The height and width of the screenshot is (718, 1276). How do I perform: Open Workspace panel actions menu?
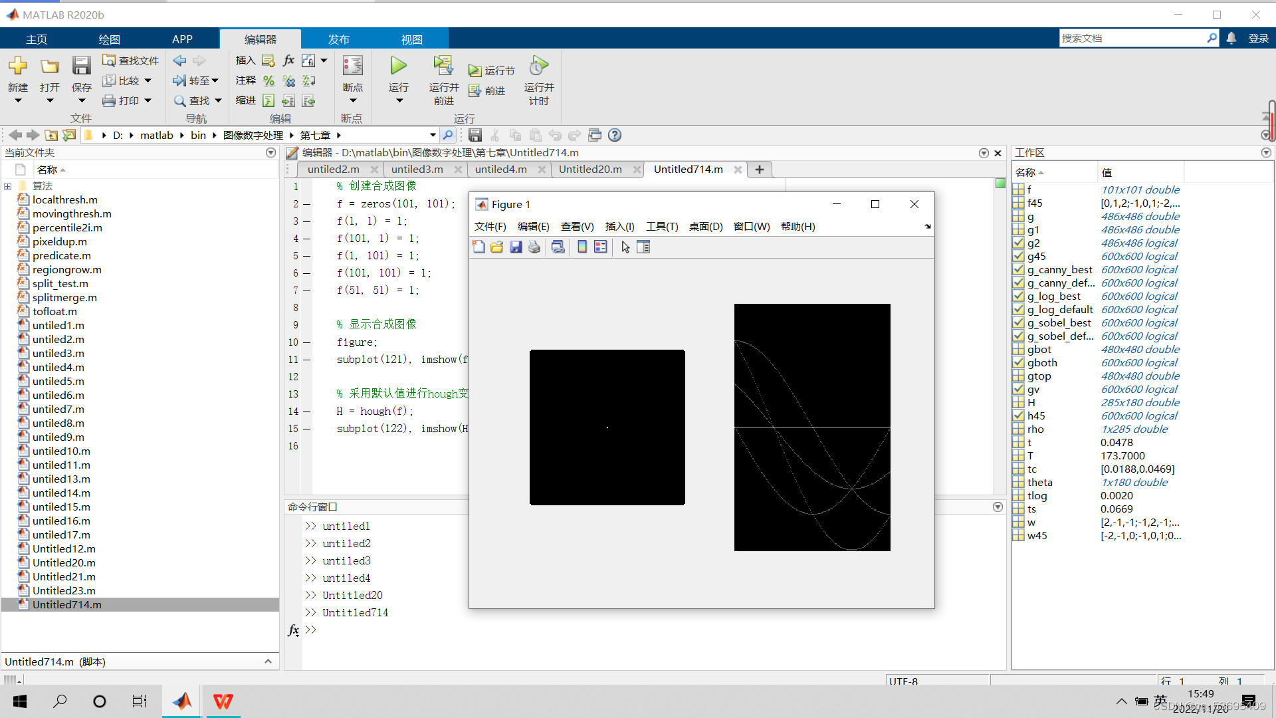coord(1266,153)
